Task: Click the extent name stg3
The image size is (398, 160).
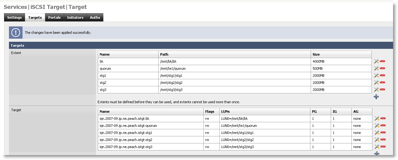Action: [103, 90]
